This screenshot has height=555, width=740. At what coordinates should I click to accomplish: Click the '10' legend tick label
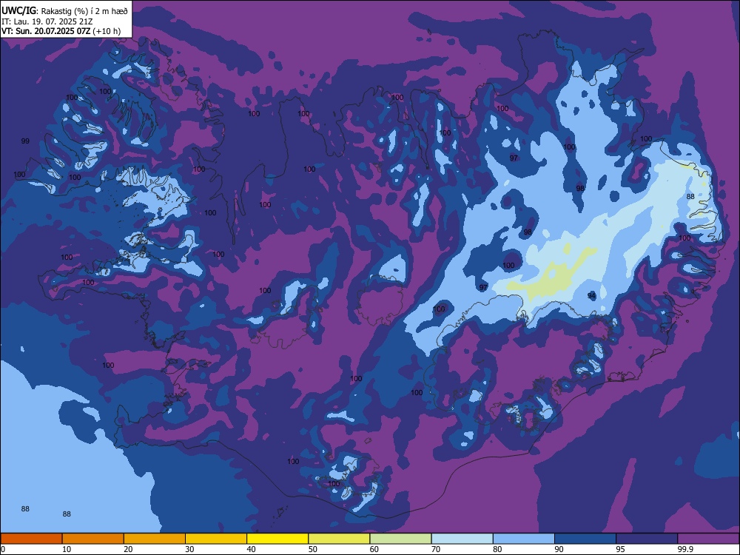pos(67,549)
